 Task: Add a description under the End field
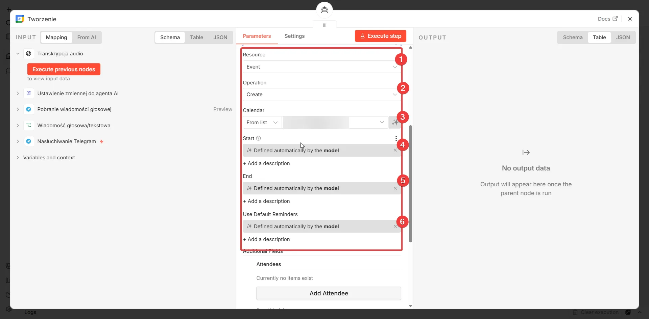(x=266, y=201)
